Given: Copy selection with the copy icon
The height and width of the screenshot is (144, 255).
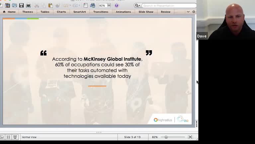Looking at the screenshot, I should tap(43, 6).
